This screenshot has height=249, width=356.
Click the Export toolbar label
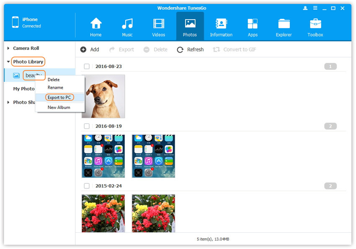pos(126,49)
